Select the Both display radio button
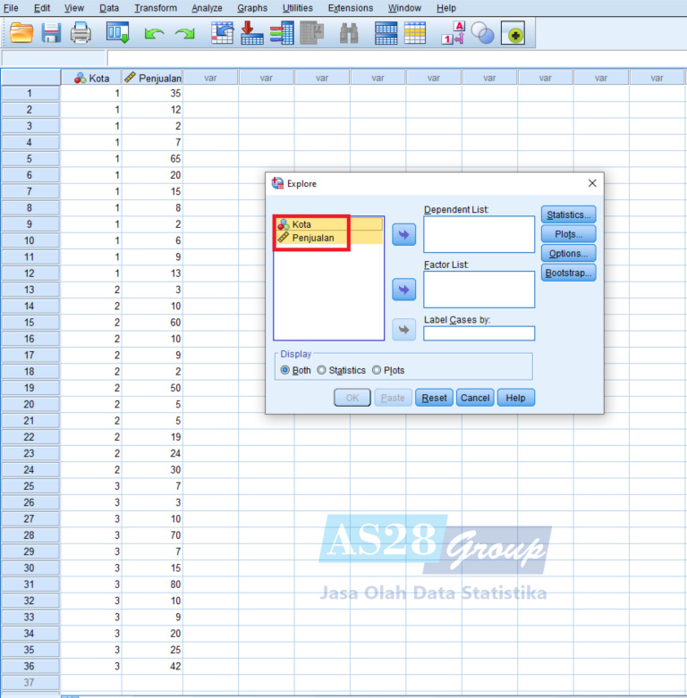The image size is (687, 698). [285, 370]
